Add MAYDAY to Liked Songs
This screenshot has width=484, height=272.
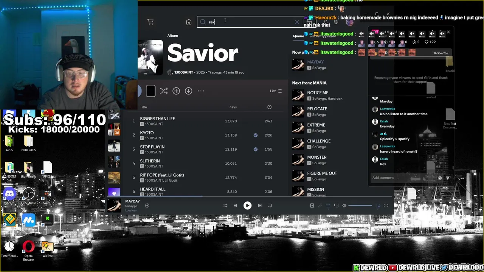point(147,206)
